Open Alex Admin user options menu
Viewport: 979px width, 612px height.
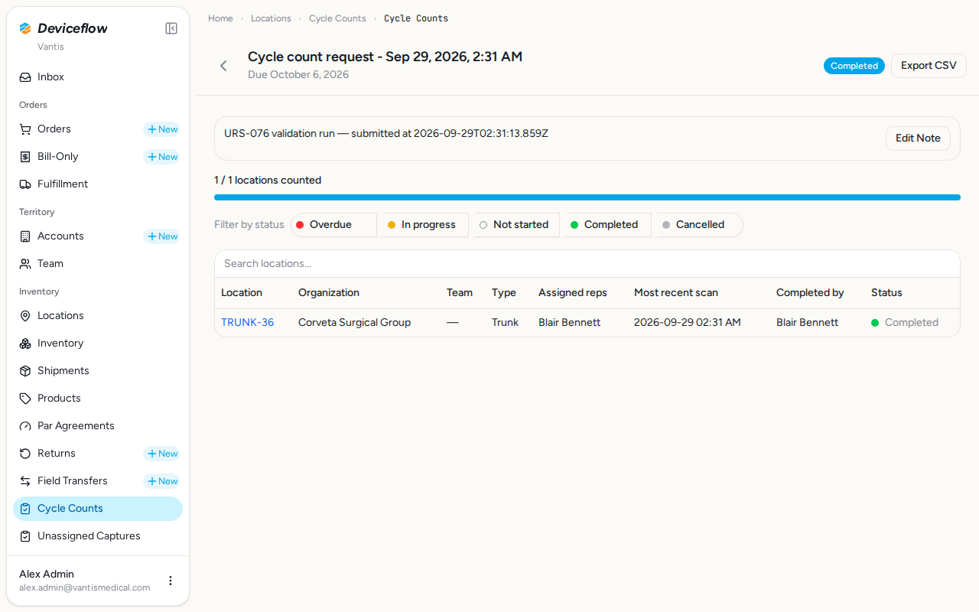[171, 581]
